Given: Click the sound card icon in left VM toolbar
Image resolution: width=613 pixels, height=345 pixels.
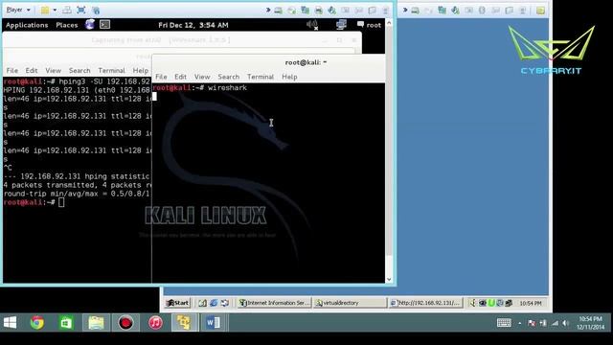Looking at the screenshot, I should (332, 11).
